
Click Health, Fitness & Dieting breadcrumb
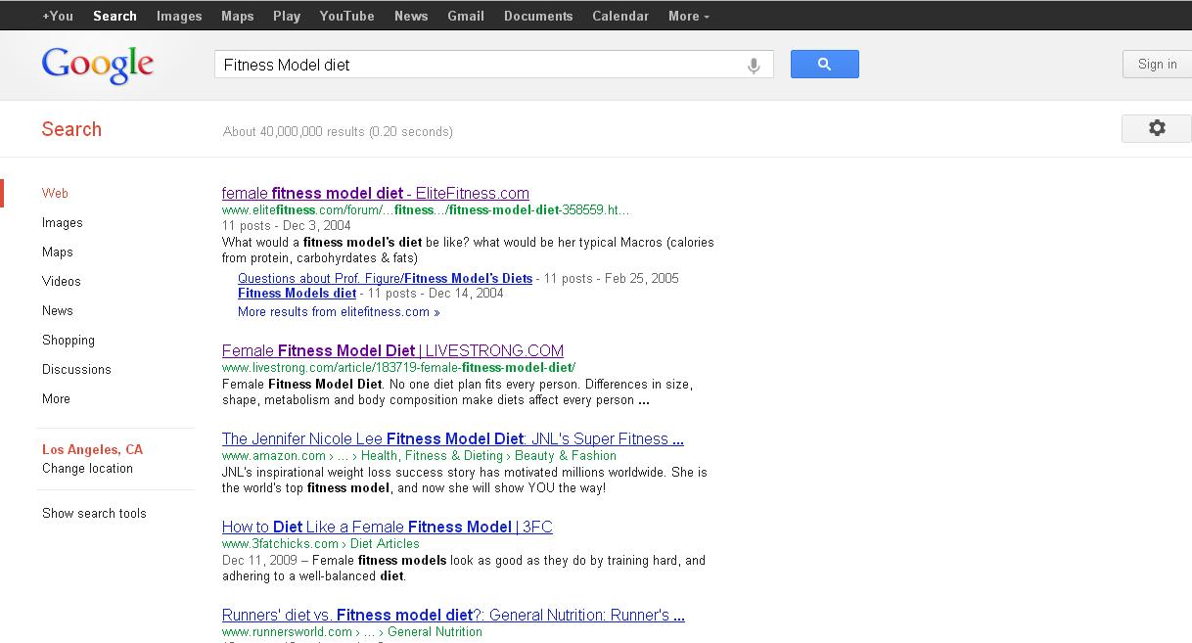click(432, 456)
